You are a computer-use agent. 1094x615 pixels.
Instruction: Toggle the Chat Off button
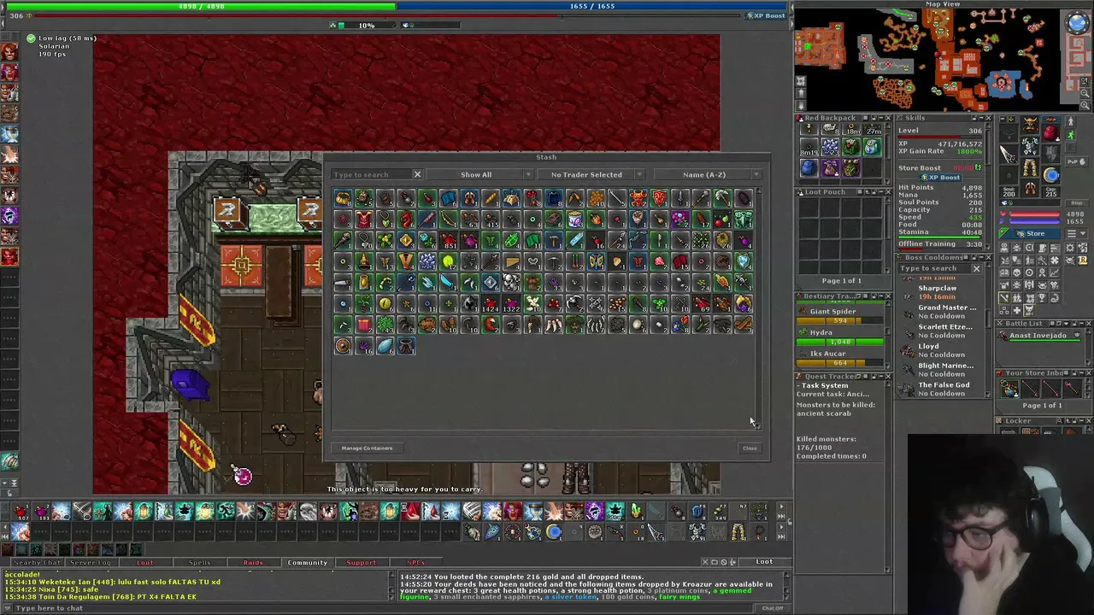tap(772, 608)
